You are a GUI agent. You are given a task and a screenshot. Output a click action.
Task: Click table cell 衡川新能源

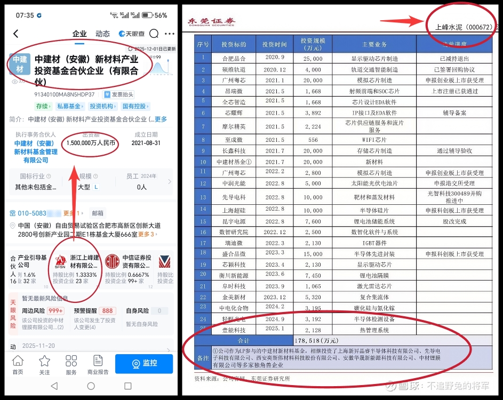(234, 275)
